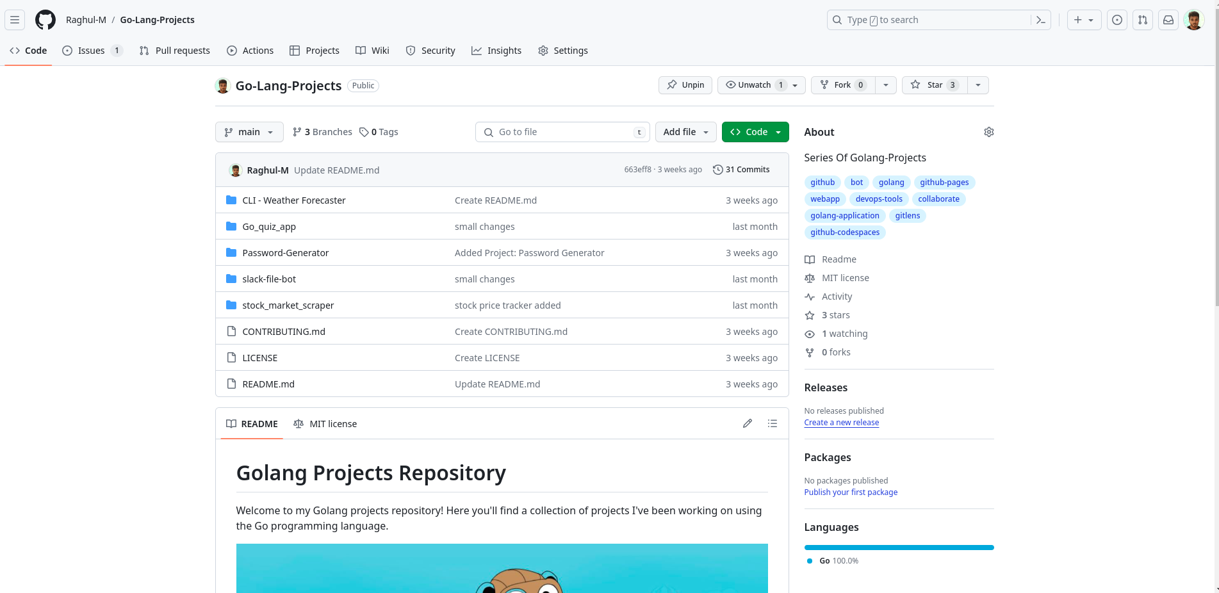Expand the Fork options dropdown arrow
The width and height of the screenshot is (1219, 593).
click(886, 85)
